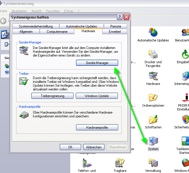Open the Ordneroptionen icon
Screen dimensions: 189x173
[x=153, y=97]
